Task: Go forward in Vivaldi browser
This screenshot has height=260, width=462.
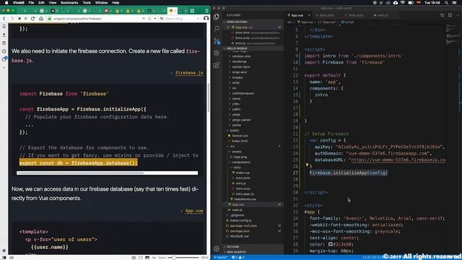Action: pyautogui.click(x=12, y=19)
